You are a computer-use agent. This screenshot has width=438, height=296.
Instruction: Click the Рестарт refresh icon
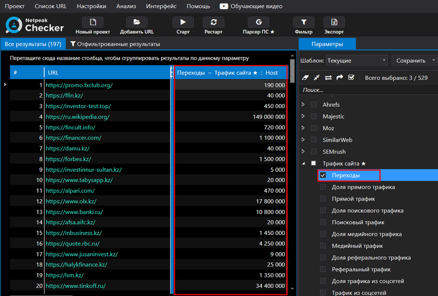click(x=214, y=22)
